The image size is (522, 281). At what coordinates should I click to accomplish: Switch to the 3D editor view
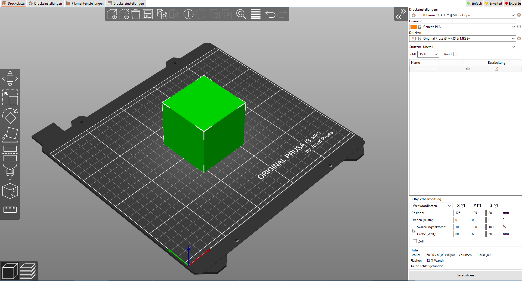pos(10,271)
